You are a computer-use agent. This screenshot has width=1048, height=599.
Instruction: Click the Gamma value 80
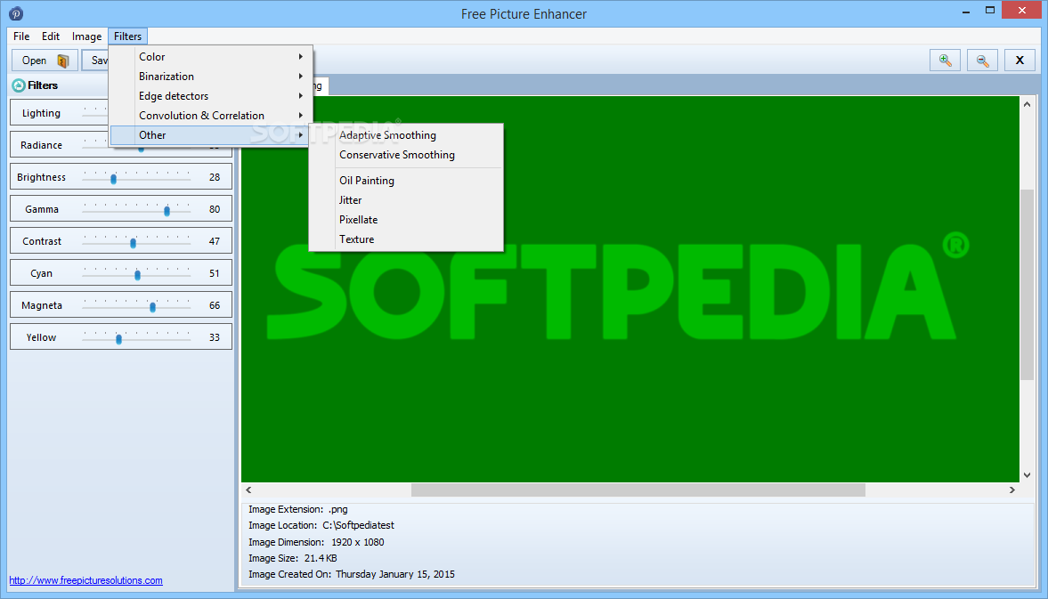[x=215, y=209]
